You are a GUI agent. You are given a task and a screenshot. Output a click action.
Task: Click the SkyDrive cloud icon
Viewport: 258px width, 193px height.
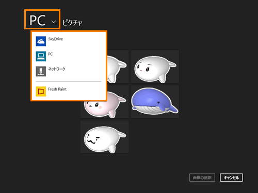pos(41,41)
